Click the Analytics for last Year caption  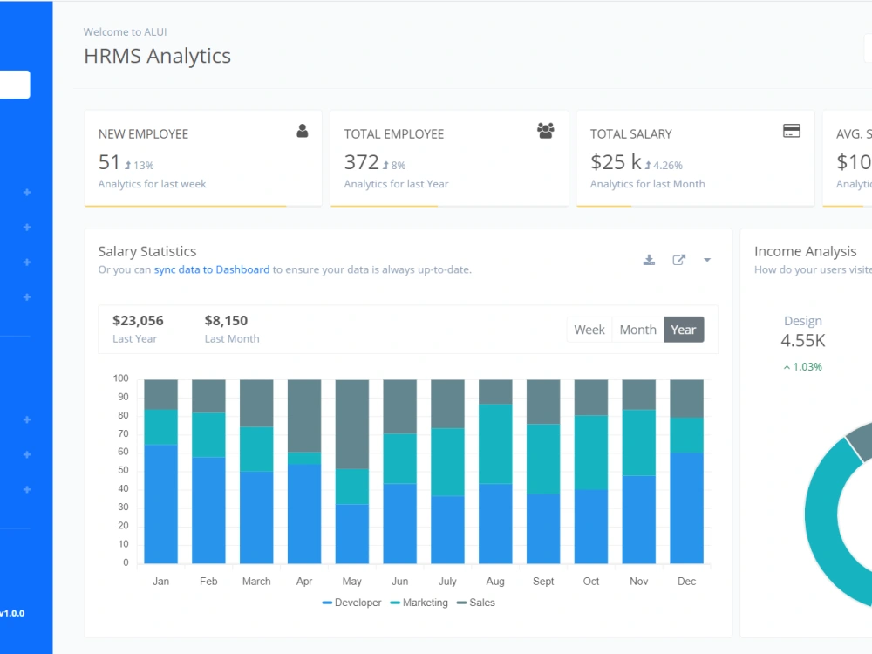[396, 184]
